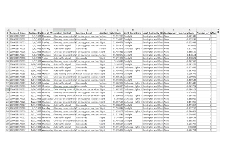
Task: Click longitude value -0.20311
Action: pos(190,46)
